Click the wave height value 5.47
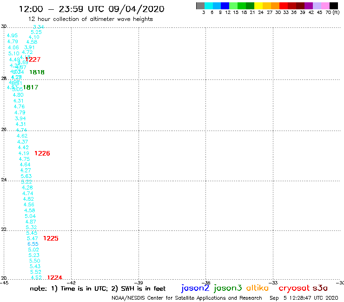 [x=33, y=238]
